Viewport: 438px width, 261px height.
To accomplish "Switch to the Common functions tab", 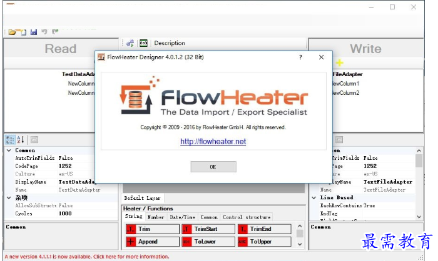I will (209, 217).
